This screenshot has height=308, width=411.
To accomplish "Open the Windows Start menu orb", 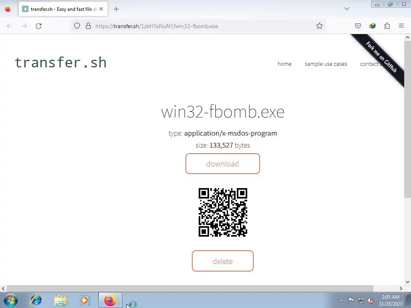I will click(x=11, y=300).
